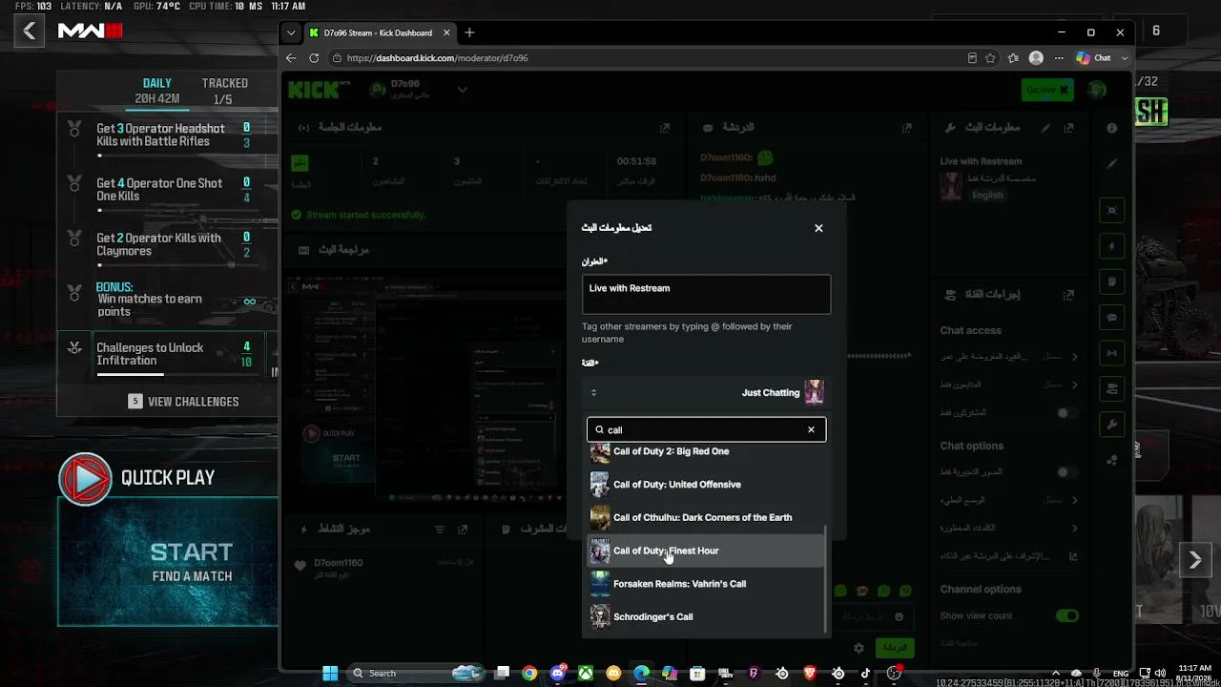
Task: Expand the D7o96 channel switcher chevron
Action: coord(463,90)
